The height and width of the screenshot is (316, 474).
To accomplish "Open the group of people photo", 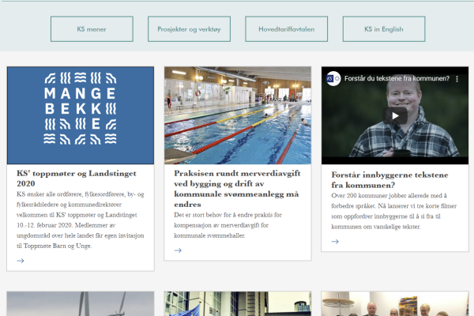I will (395, 304).
